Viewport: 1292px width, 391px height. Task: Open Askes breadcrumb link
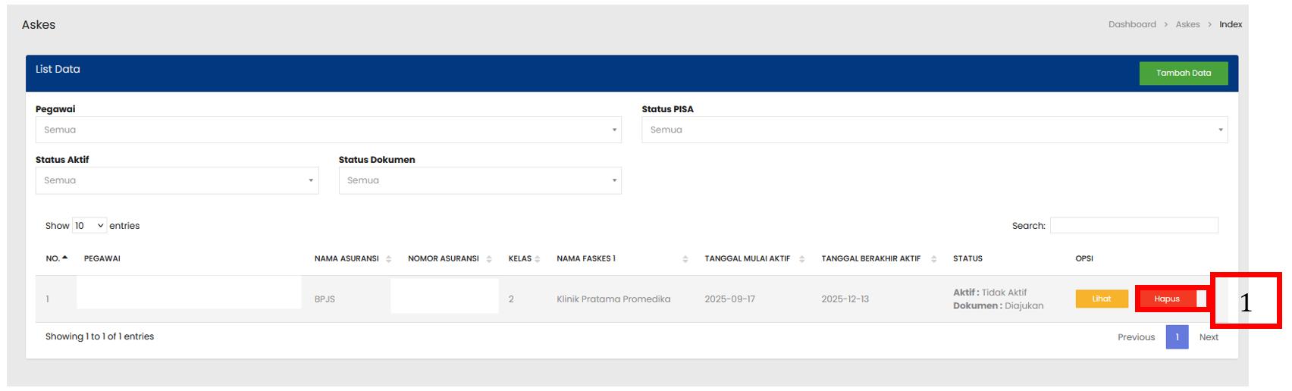tap(1187, 24)
